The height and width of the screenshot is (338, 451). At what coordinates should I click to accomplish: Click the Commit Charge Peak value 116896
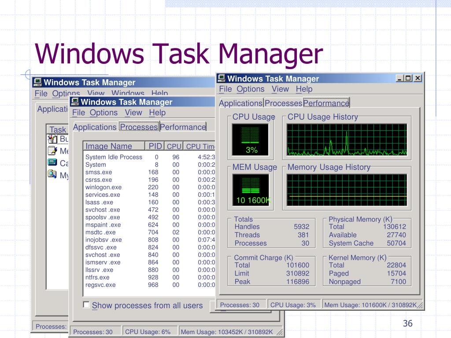(298, 281)
